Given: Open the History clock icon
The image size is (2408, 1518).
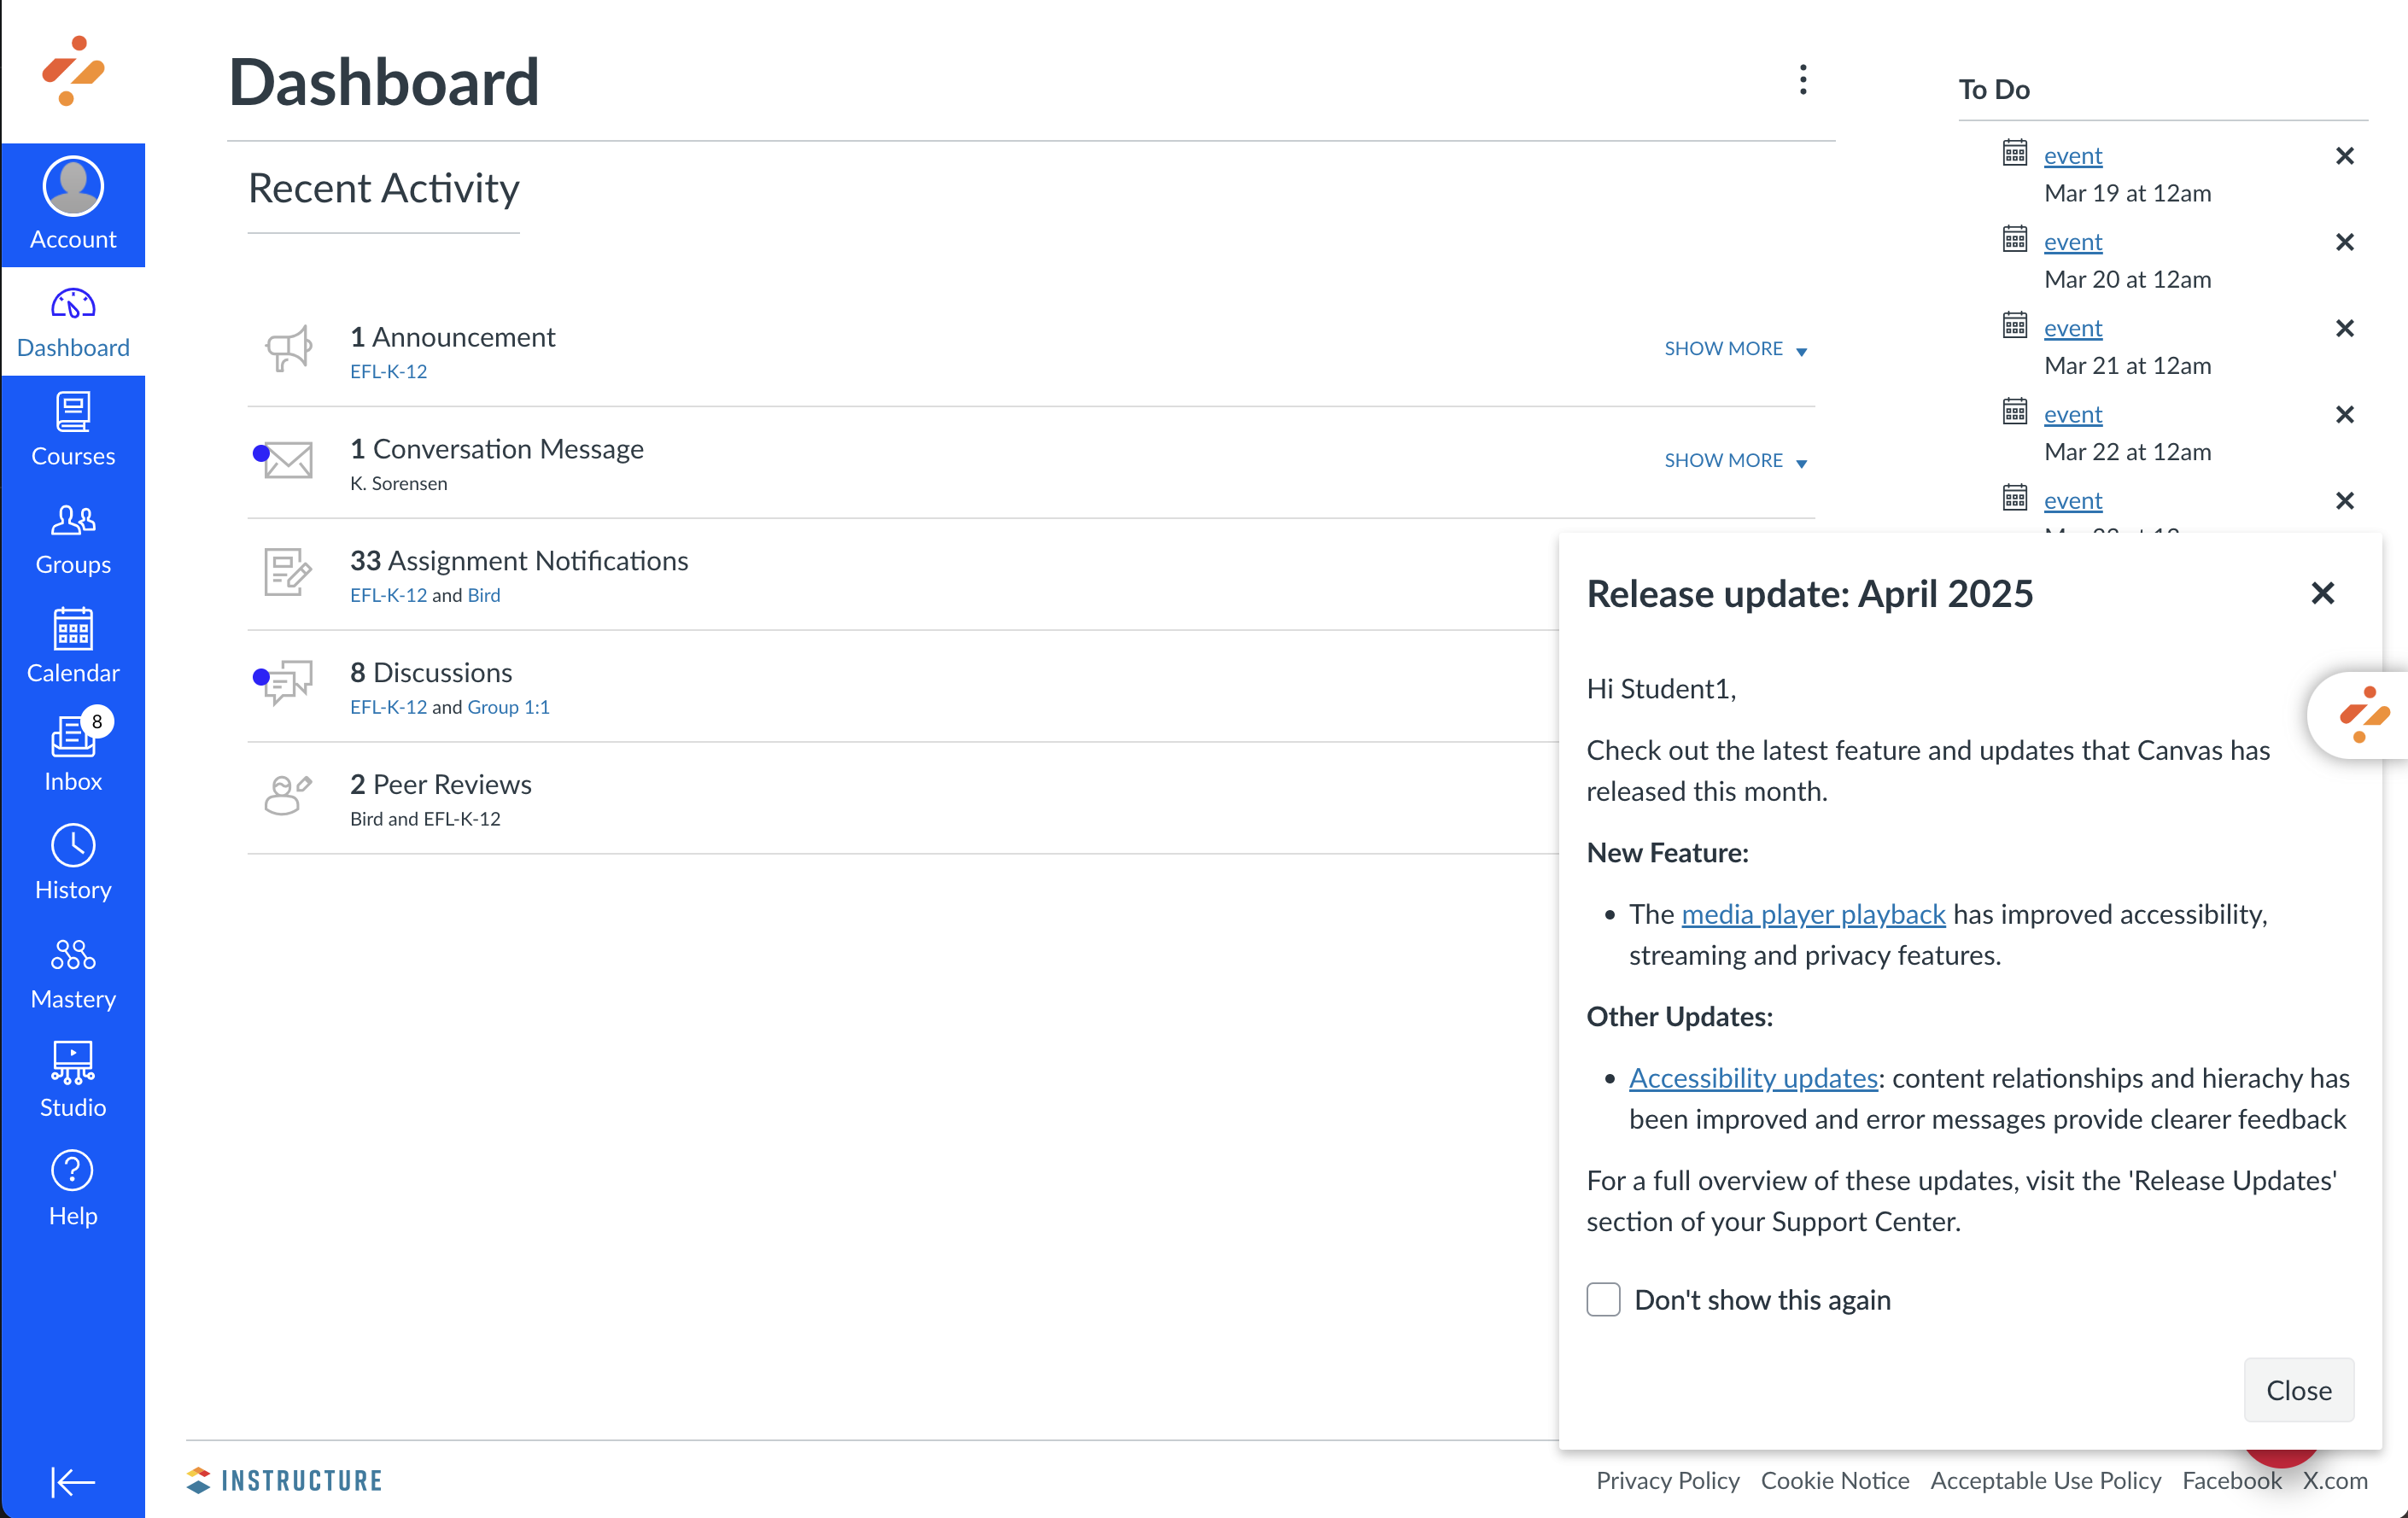Looking at the screenshot, I should pyautogui.click(x=73, y=864).
